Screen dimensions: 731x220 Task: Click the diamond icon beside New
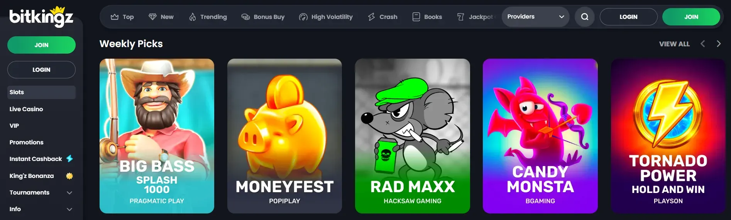153,17
